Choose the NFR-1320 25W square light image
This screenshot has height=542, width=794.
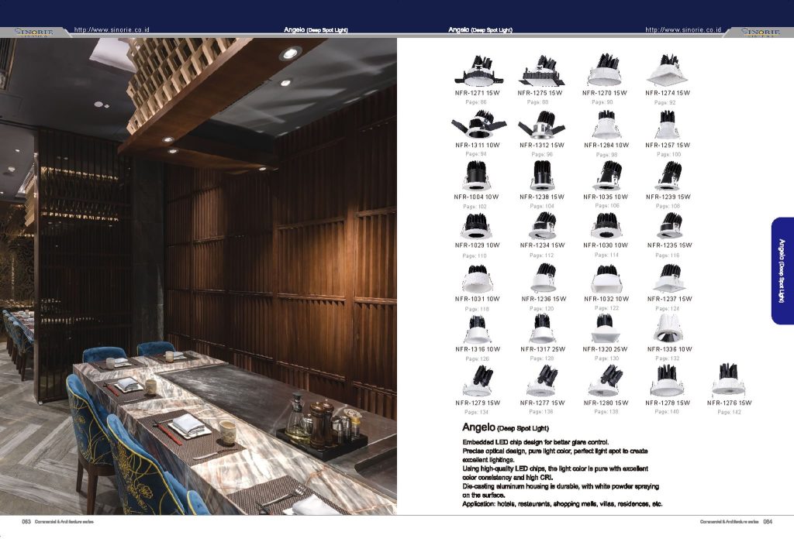(605, 328)
